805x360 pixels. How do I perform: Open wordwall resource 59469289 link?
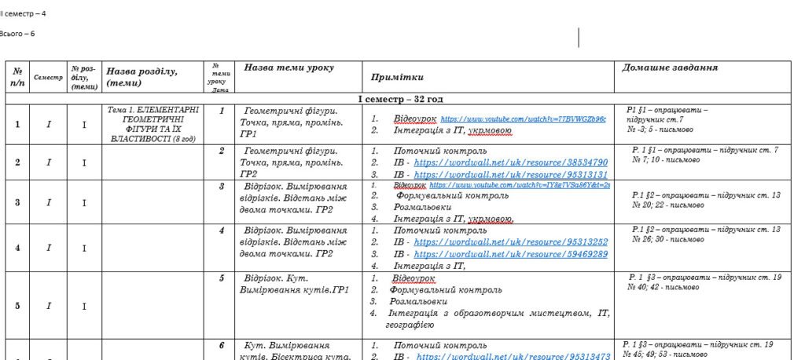point(510,254)
